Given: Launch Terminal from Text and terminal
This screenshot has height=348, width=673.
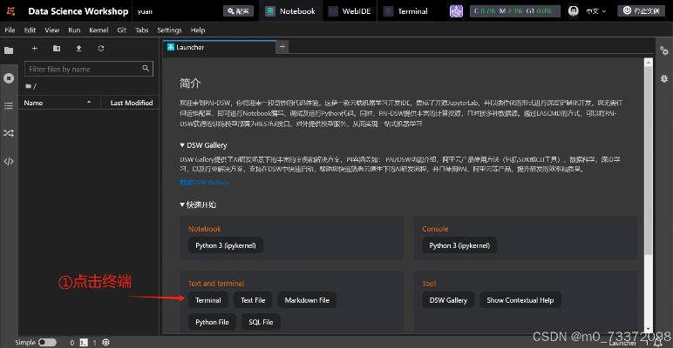Looking at the screenshot, I should click(207, 300).
